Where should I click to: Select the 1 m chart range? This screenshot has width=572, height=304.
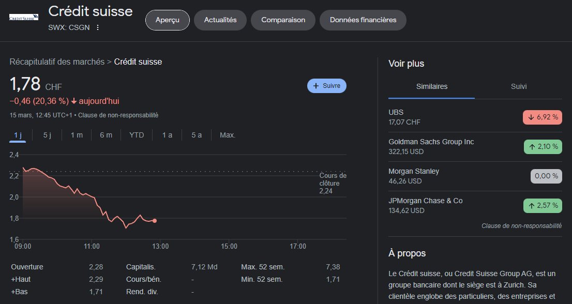tap(77, 135)
